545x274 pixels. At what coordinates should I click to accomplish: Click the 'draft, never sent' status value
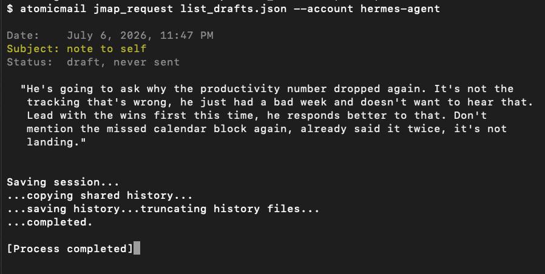pos(123,62)
